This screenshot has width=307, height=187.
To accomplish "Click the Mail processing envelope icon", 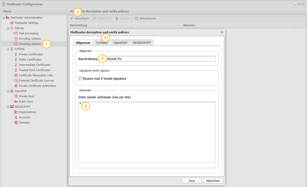I will click(16, 33).
